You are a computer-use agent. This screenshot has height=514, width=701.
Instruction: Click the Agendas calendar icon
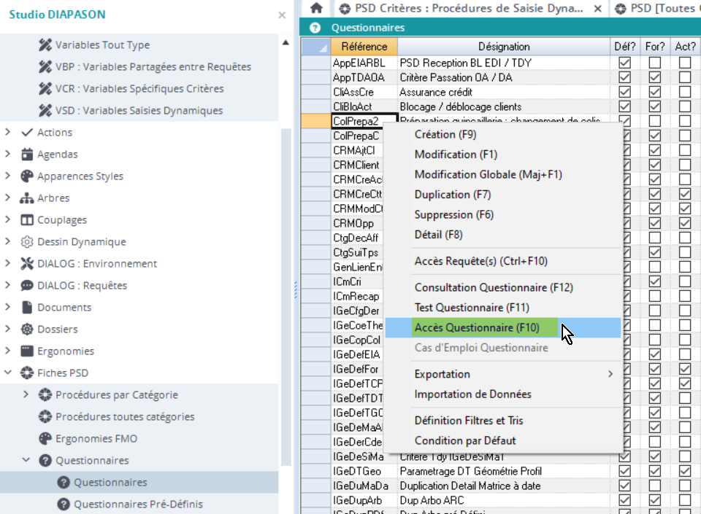pos(27,155)
